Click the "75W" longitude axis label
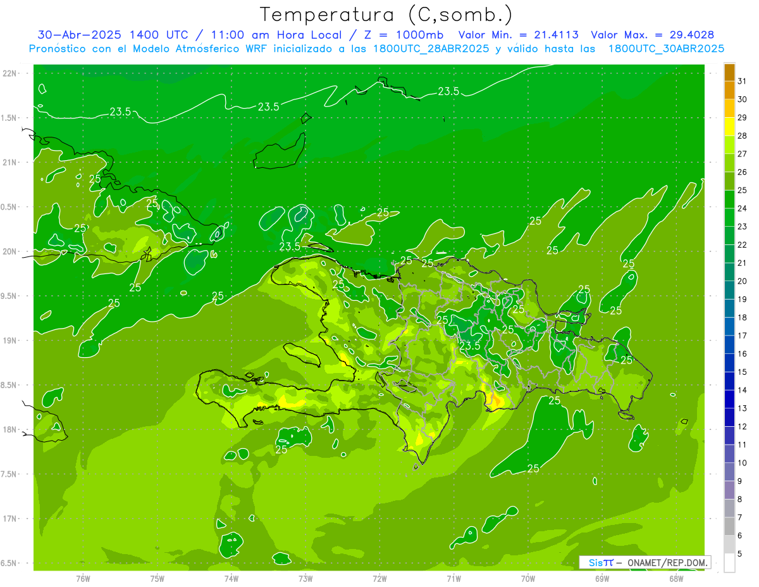The width and height of the screenshot is (759, 587). (157, 579)
